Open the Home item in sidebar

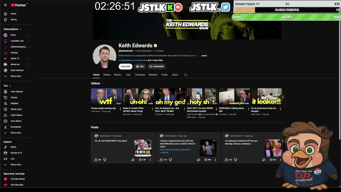click(13, 14)
